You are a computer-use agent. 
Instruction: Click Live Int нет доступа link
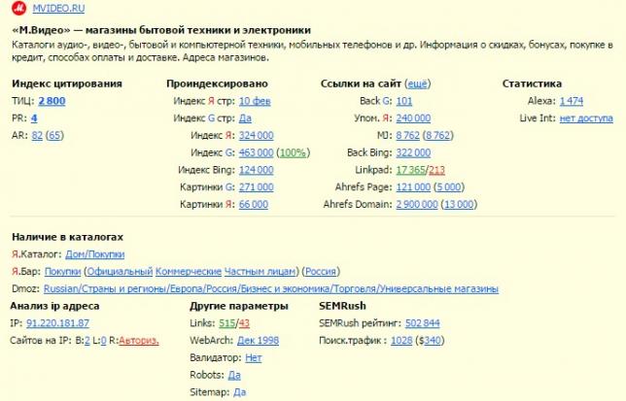[586, 118]
